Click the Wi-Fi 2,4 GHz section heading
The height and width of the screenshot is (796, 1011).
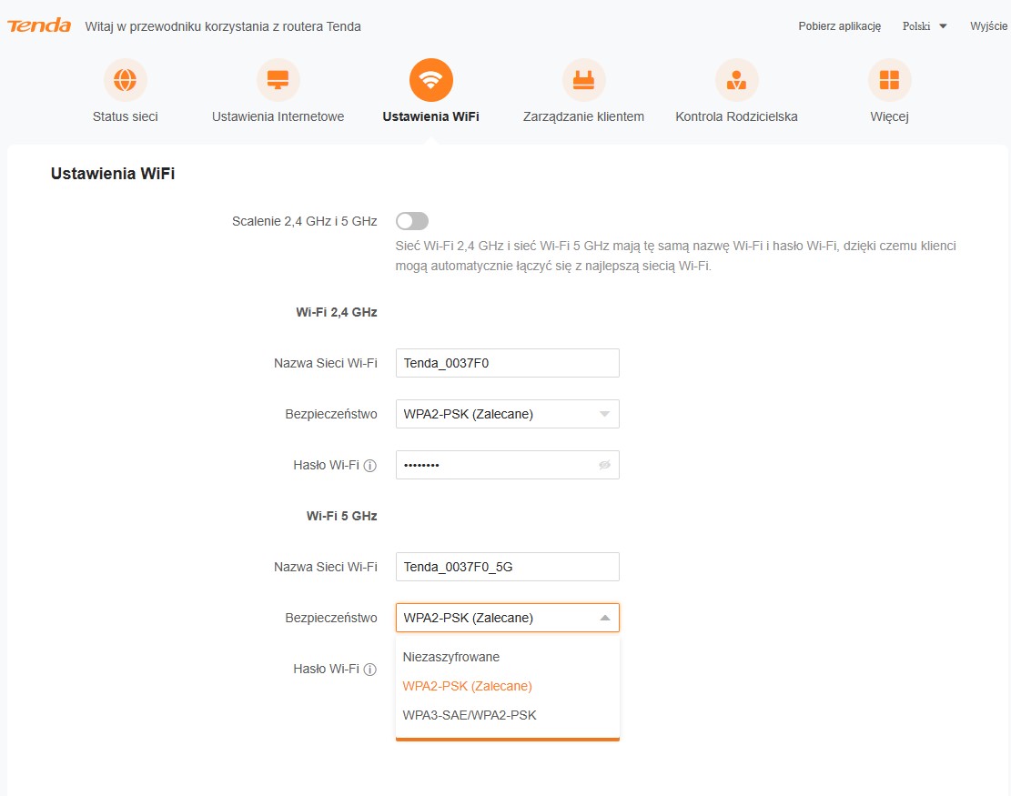pyautogui.click(x=337, y=313)
